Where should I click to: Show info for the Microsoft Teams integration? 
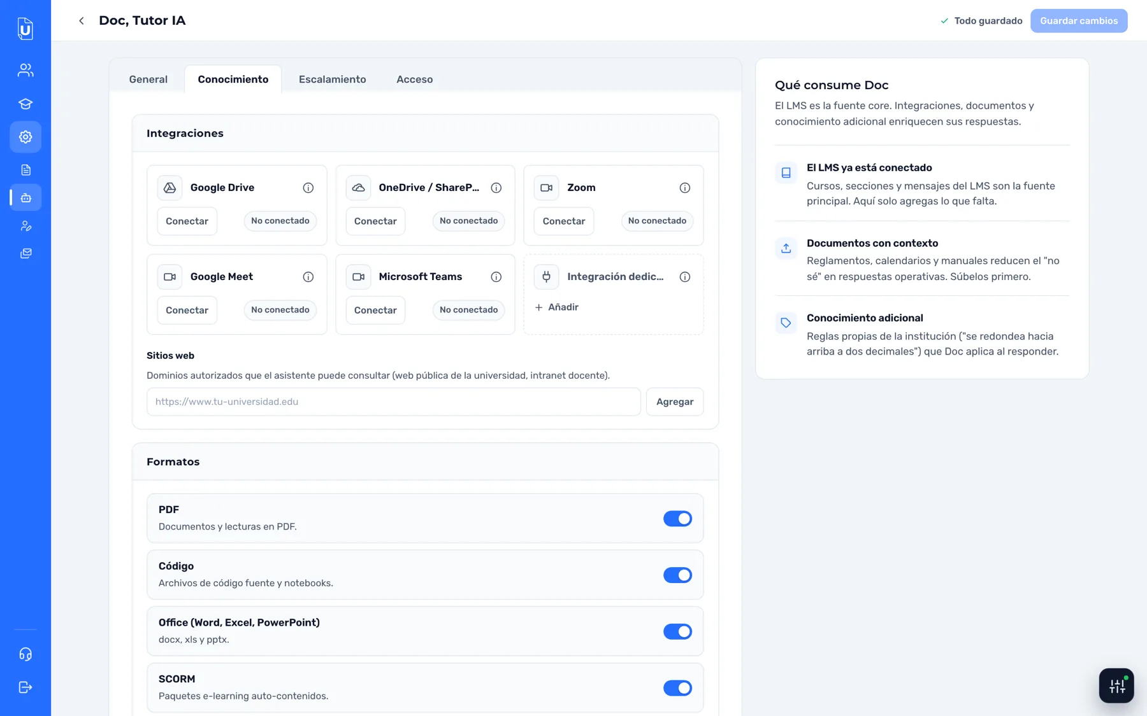point(496,277)
